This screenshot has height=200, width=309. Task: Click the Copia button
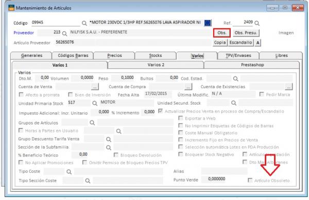coord(220,43)
